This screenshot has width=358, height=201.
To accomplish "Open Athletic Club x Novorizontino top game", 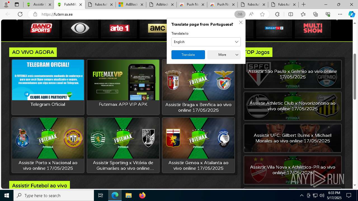I will click(x=293, y=106).
